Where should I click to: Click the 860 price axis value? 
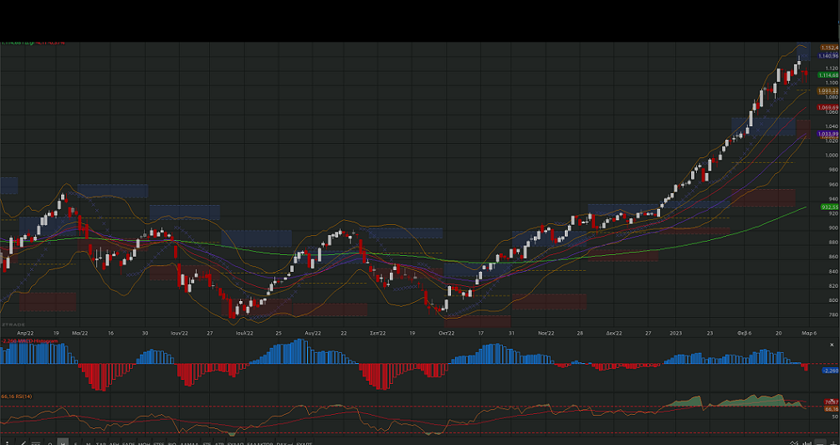(x=833, y=257)
